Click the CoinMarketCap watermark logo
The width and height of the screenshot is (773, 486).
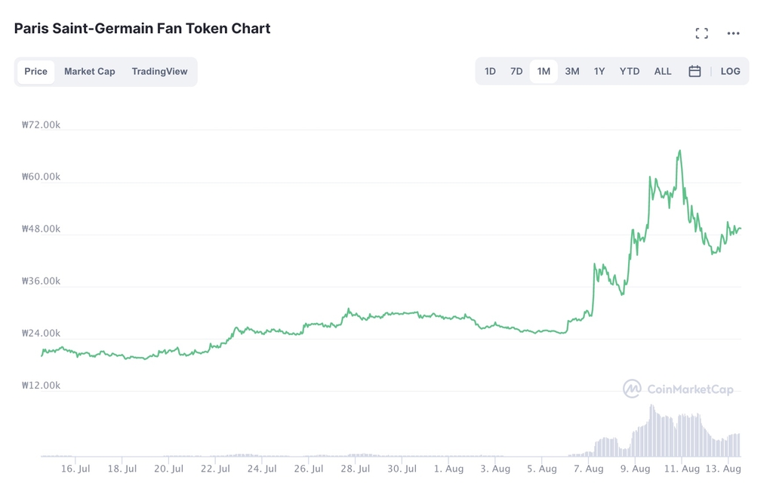coord(678,389)
